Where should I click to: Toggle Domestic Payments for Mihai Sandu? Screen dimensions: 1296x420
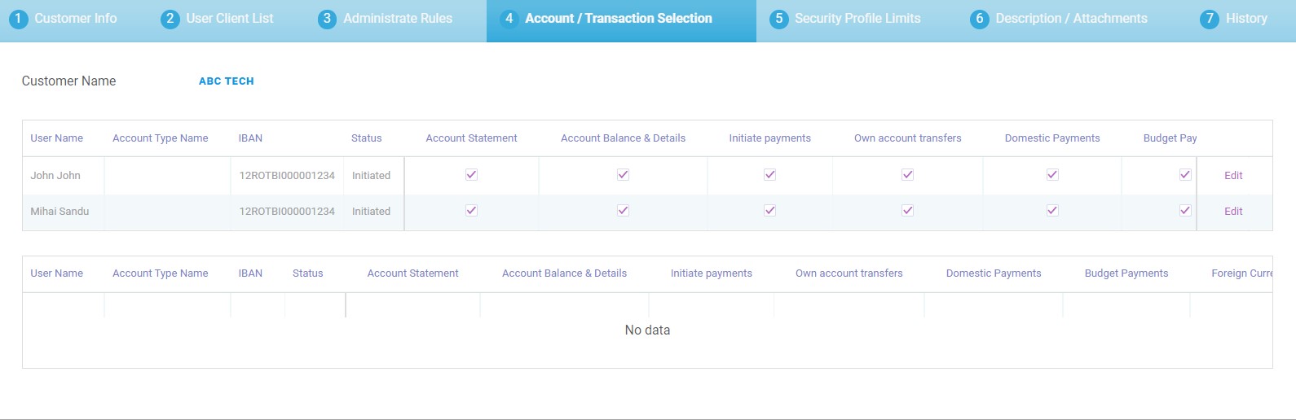[x=1052, y=211]
